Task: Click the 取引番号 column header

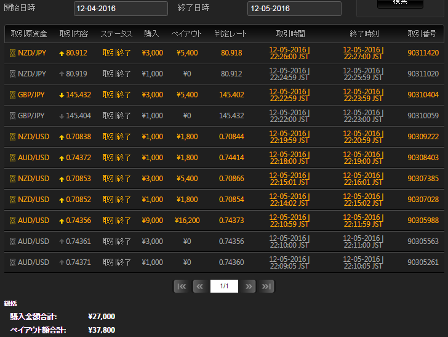Action: click(422, 33)
